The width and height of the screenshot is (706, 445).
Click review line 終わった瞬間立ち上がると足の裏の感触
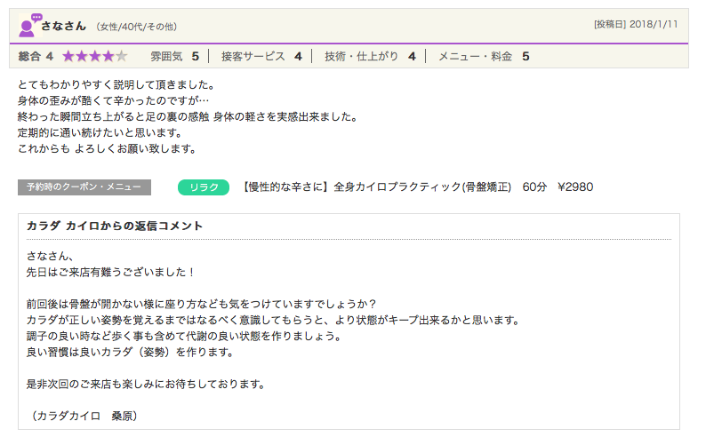click(x=114, y=116)
